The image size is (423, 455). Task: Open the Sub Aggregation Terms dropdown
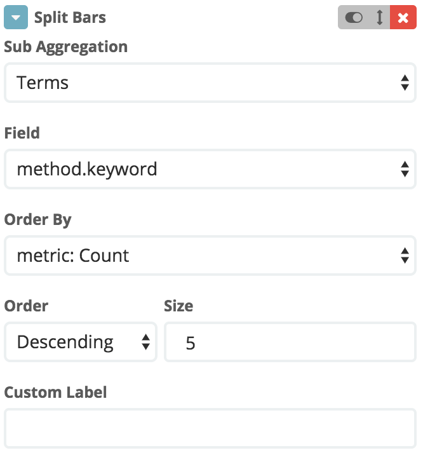[x=210, y=83]
